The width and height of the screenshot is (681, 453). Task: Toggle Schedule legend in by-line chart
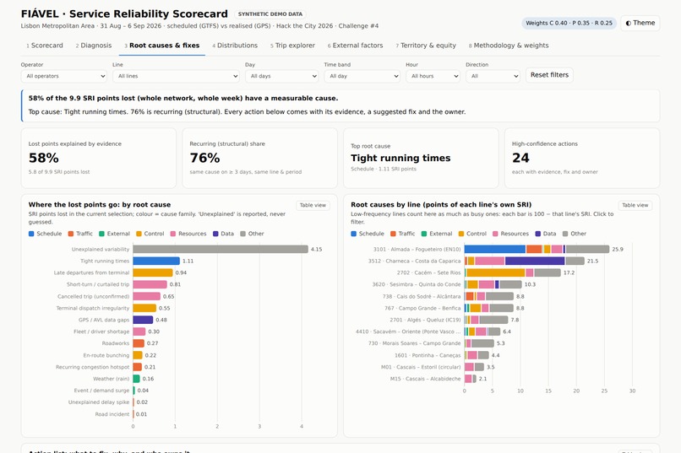(368, 234)
